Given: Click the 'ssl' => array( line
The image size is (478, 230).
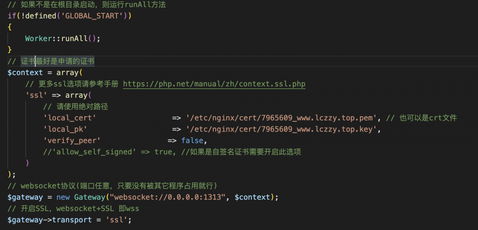Looking at the screenshot, I should 58,95.
